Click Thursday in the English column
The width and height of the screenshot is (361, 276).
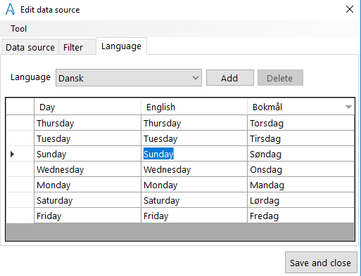[194, 123]
